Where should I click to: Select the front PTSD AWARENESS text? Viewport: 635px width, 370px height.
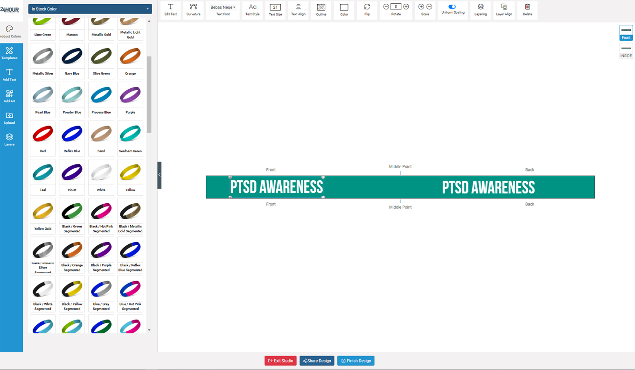(x=276, y=187)
